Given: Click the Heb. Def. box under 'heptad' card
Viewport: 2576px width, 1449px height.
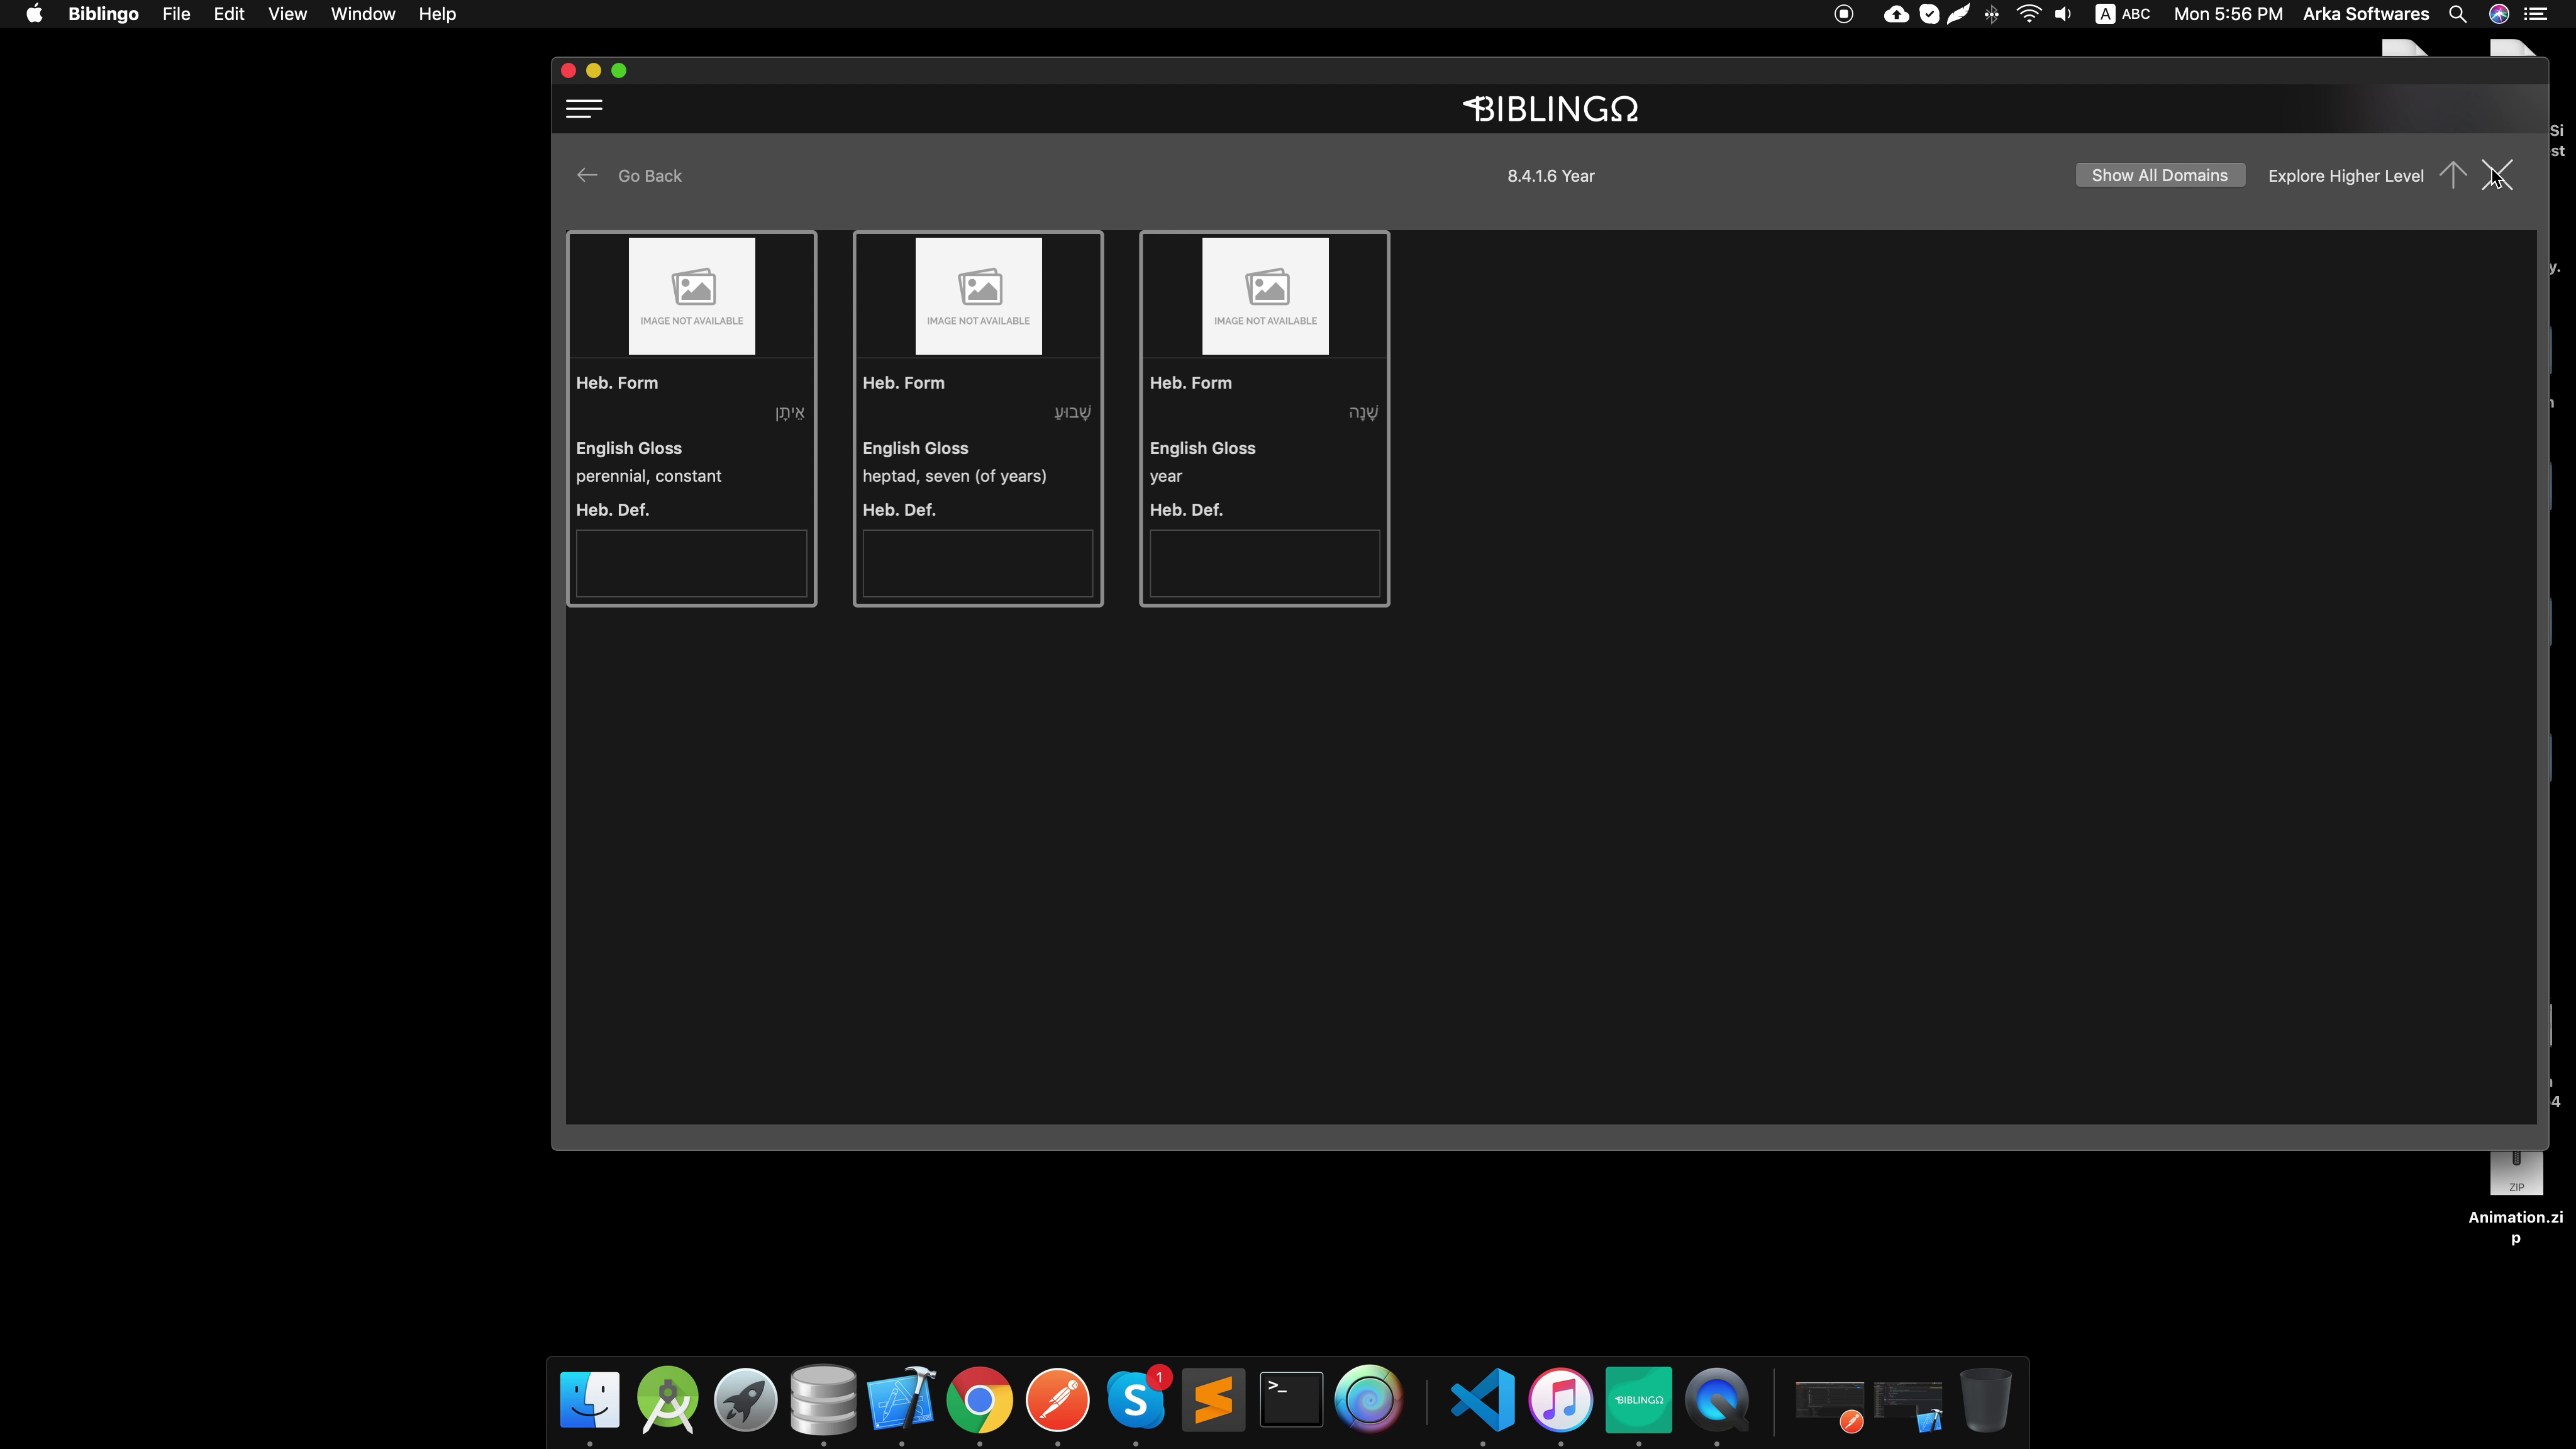Looking at the screenshot, I should coord(977,563).
